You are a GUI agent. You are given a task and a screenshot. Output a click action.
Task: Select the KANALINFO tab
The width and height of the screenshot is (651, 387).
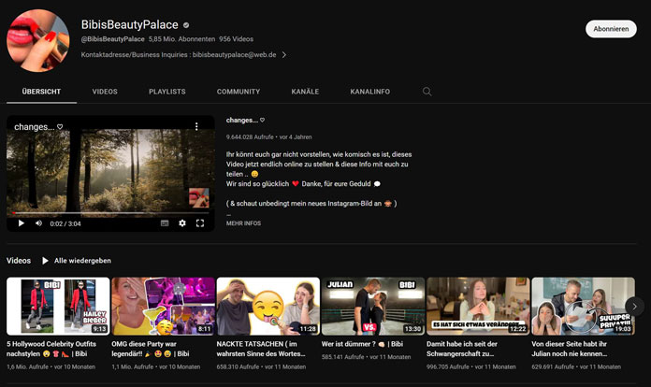click(369, 92)
